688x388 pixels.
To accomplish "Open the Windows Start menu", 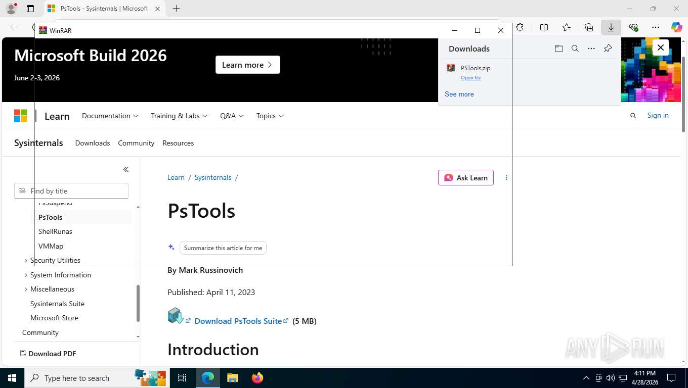I will 12,378.
